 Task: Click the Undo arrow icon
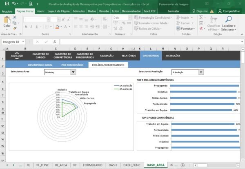tap(14, 4)
